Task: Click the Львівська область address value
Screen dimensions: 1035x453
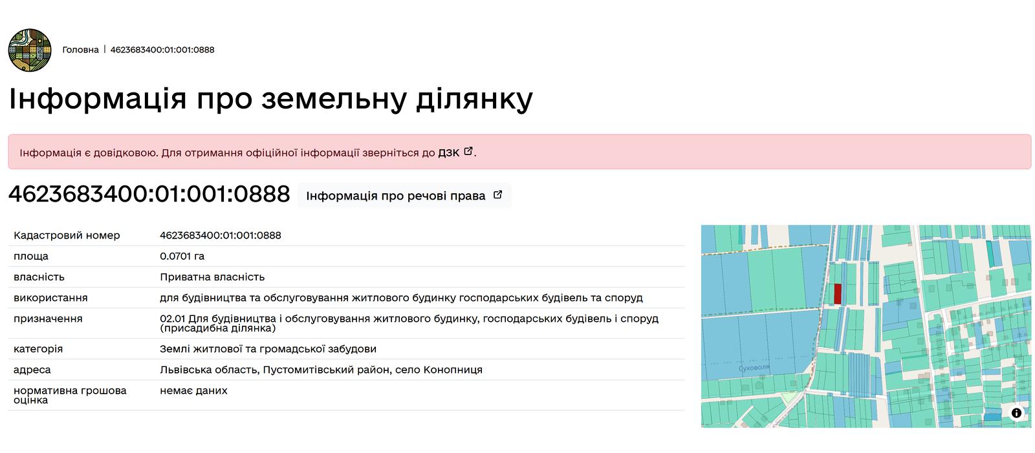Action: (321, 370)
